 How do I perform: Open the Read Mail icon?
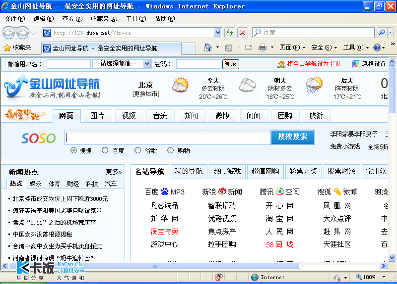(x=249, y=47)
